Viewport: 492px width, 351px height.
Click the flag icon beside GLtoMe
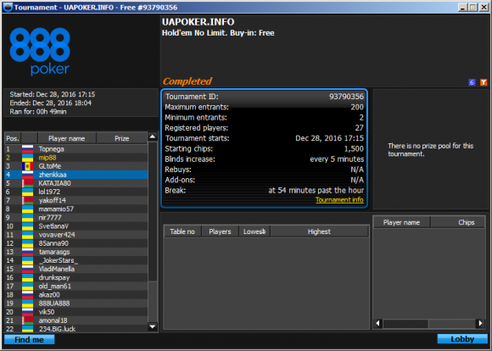27,166
